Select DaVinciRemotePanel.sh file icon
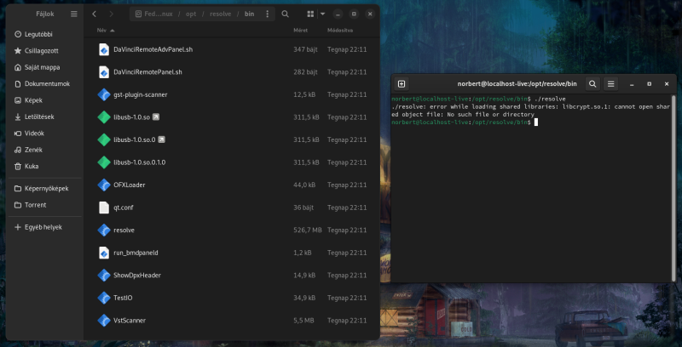Image resolution: width=682 pixels, height=347 pixels. [x=103, y=72]
